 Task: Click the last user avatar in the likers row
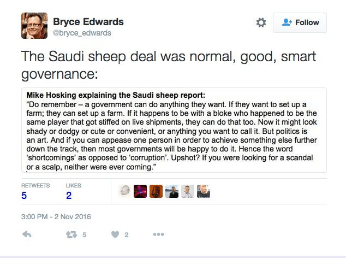click(x=204, y=191)
